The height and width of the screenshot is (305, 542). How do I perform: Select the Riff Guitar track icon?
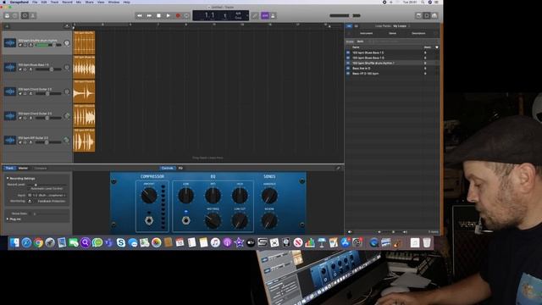pyautogui.click(x=10, y=140)
